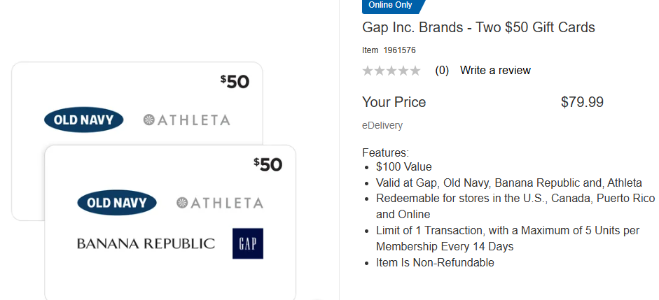
Task: Click the item number 1961576
Action: [x=398, y=50]
